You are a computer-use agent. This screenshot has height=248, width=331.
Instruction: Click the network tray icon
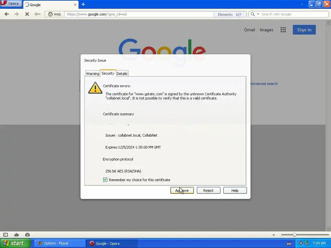[x=307, y=243]
